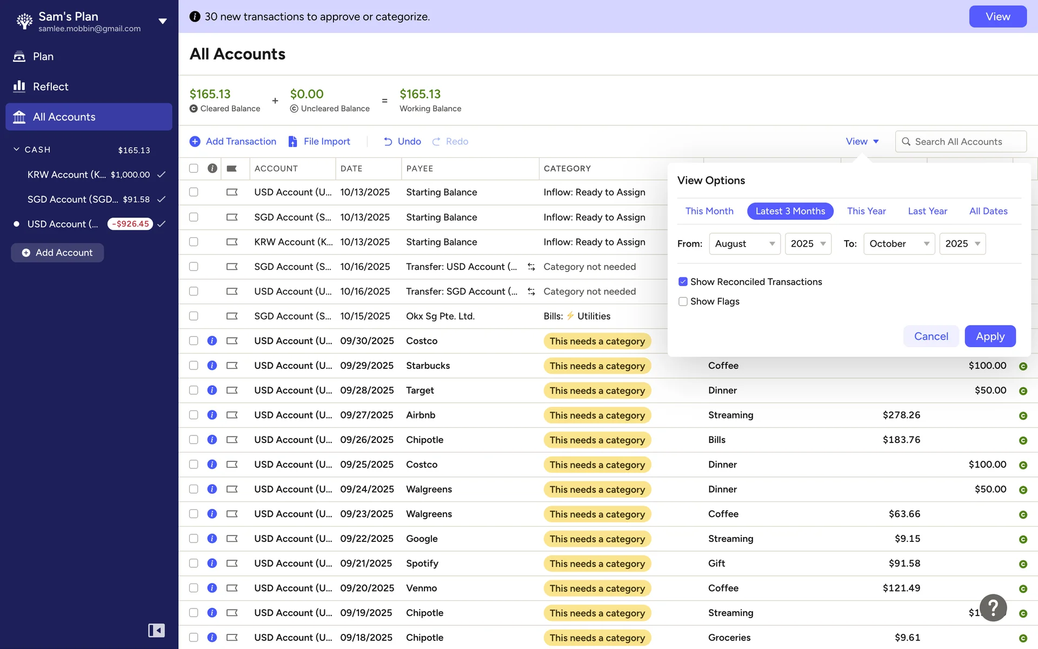
Task: Uncheck Show Reconciled Transactions
Action: [683, 282]
